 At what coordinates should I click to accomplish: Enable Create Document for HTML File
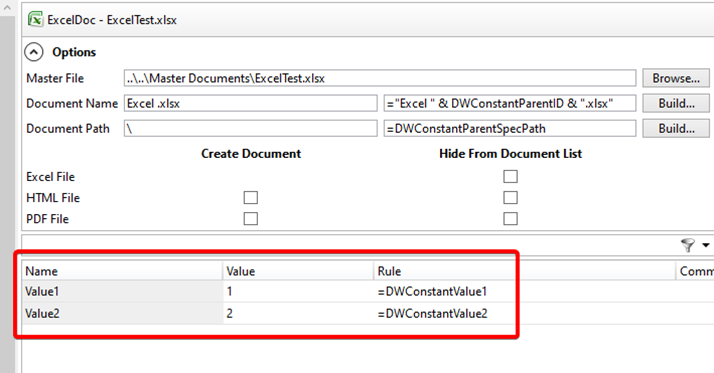pyautogui.click(x=250, y=197)
